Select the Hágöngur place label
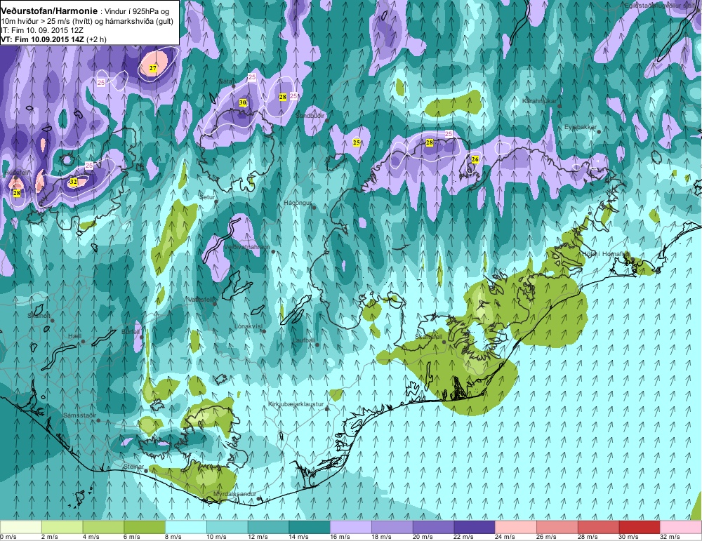Screen dimensions: 702x541 [x=298, y=203]
